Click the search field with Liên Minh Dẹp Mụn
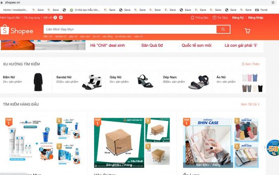This screenshot has width=279, height=175. 130,29
